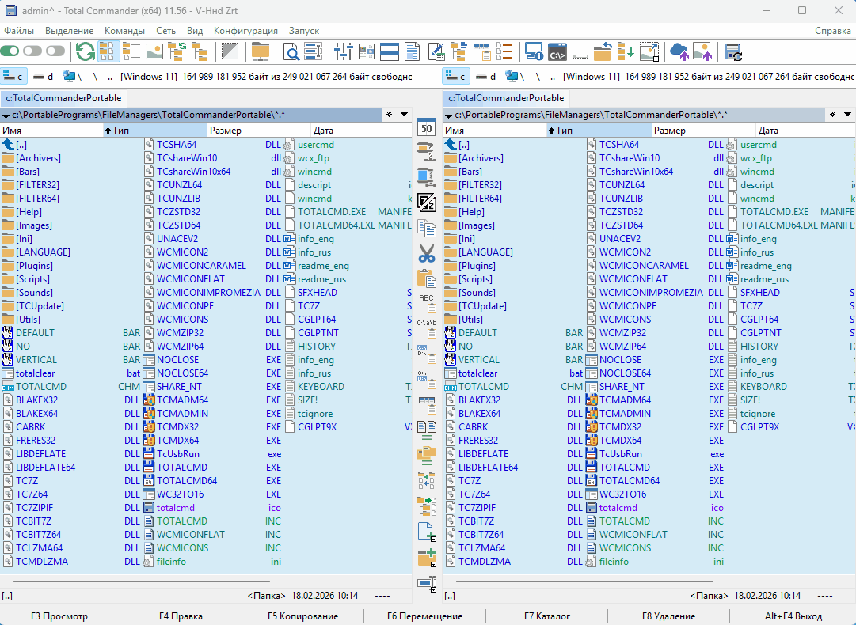Click the system information monitor icon
The width and height of the screenshot is (856, 625).
(534, 52)
